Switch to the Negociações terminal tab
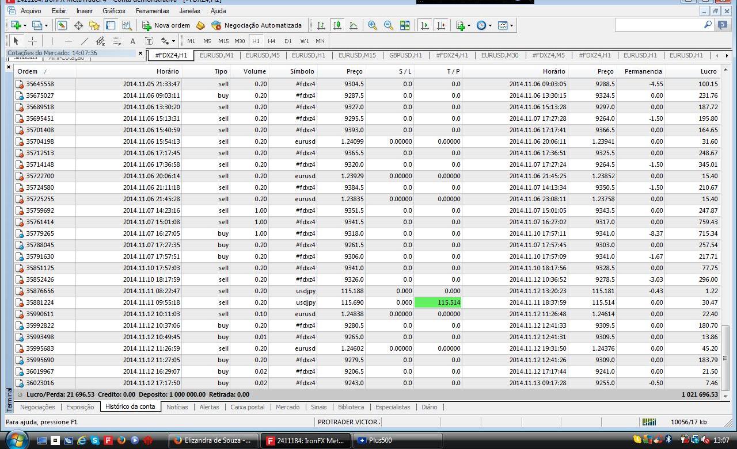The height and width of the screenshot is (449, 737). tap(37, 407)
